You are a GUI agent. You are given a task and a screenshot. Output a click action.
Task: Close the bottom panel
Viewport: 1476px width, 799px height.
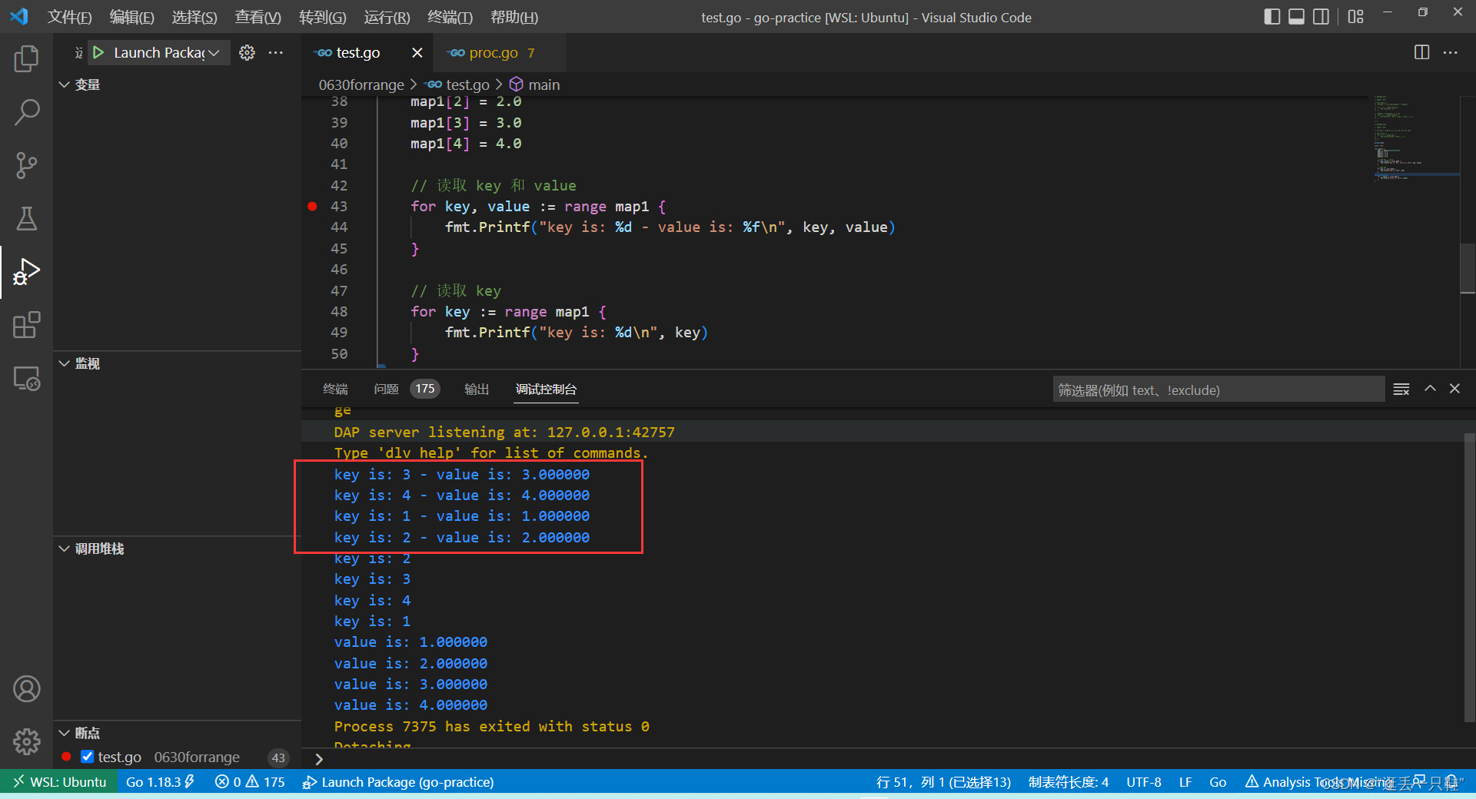(x=1454, y=389)
